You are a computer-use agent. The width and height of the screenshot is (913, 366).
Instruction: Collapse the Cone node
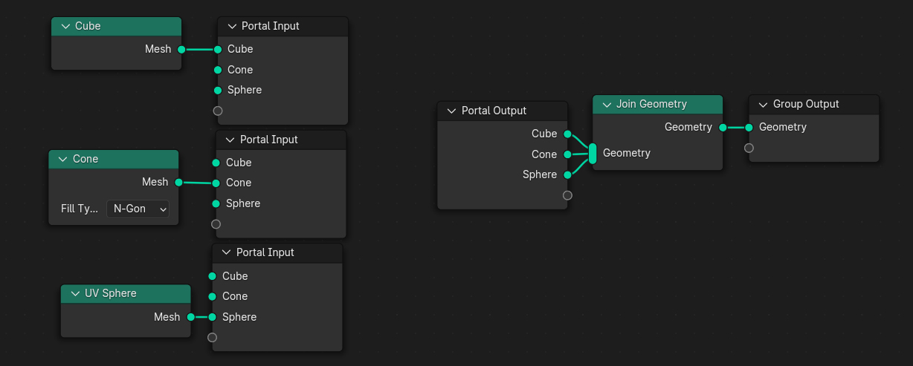(x=62, y=159)
